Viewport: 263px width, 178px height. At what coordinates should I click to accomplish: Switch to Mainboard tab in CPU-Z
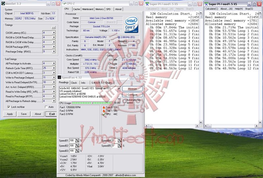(x=87, y=9)
